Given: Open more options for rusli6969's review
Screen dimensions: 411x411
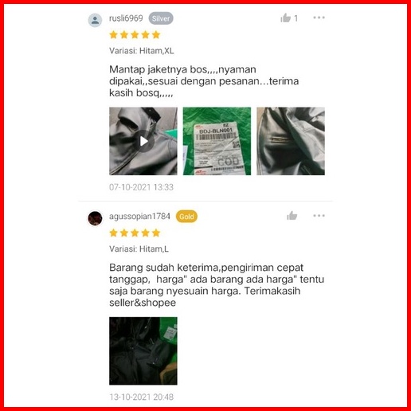Looking at the screenshot, I should coord(319,18).
